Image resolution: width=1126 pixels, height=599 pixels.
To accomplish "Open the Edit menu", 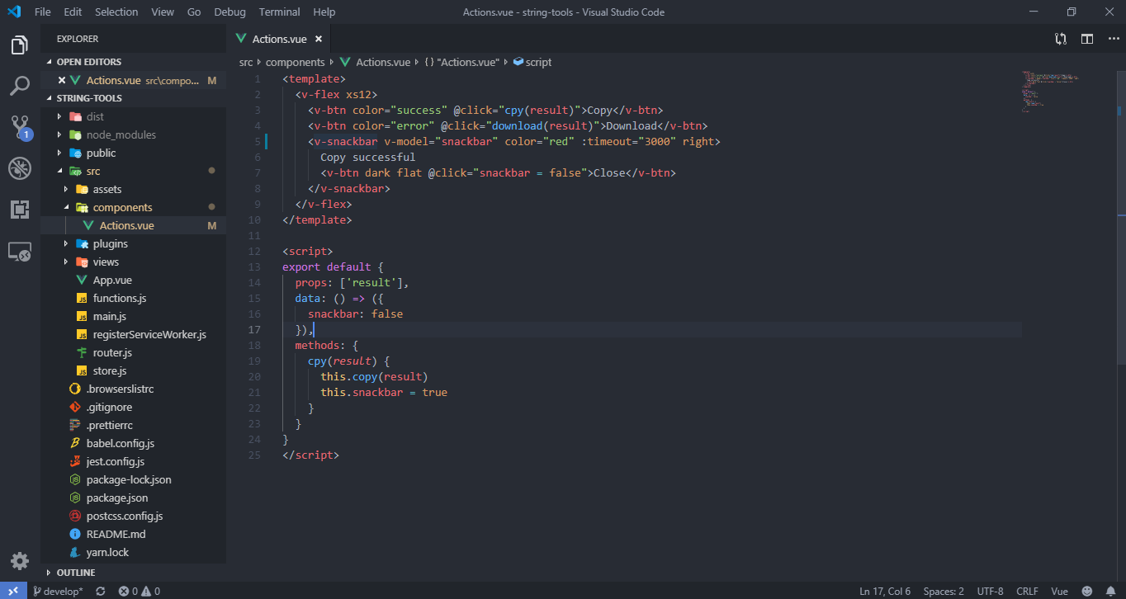I will point(73,12).
